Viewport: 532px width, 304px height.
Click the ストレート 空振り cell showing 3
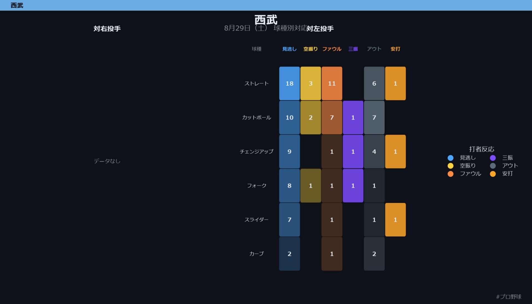[x=311, y=83]
